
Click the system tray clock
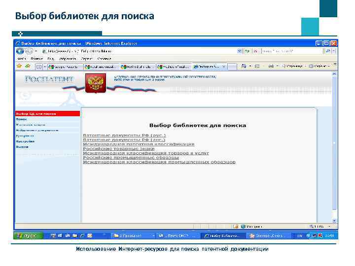tap(330, 236)
